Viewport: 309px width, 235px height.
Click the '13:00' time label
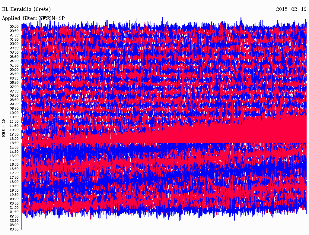[14, 139]
